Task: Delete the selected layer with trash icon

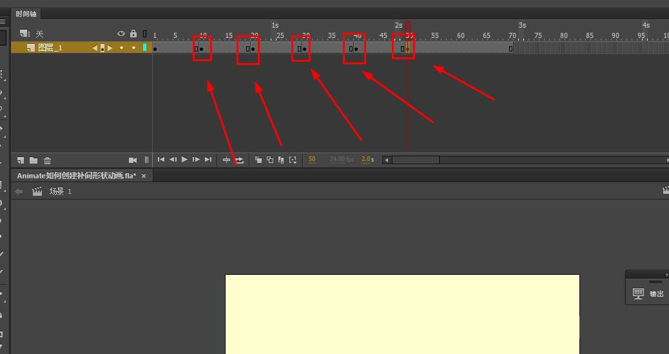Action: click(47, 160)
